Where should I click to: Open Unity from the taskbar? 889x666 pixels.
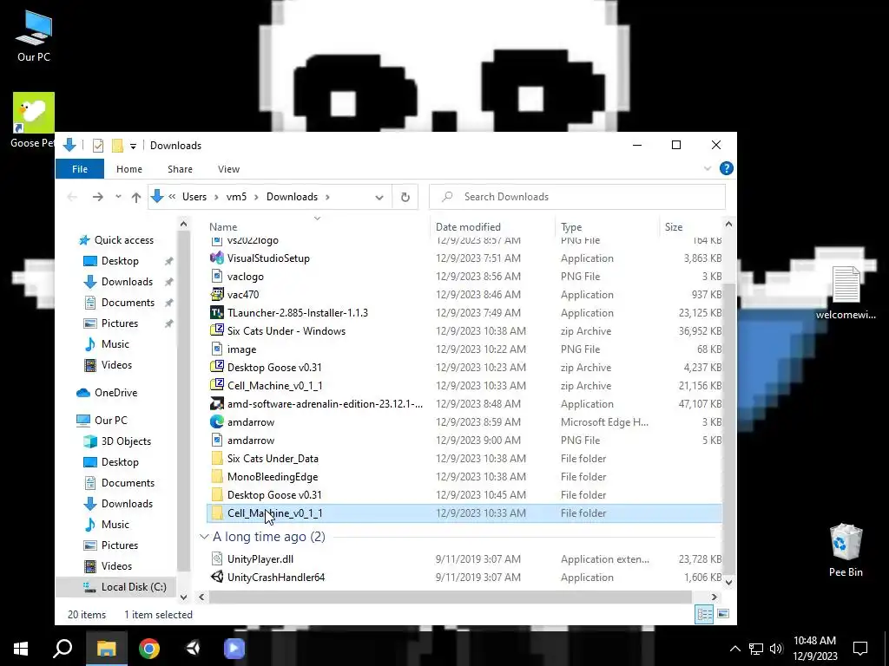point(192,649)
